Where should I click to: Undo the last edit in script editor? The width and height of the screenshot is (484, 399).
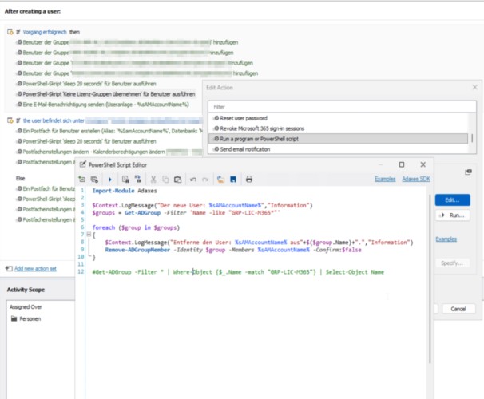(193, 180)
